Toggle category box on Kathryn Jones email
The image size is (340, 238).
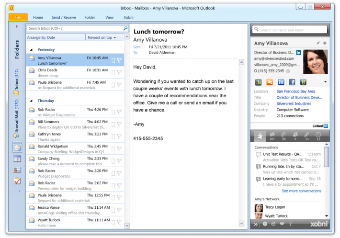pyautogui.click(x=113, y=136)
